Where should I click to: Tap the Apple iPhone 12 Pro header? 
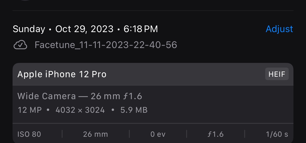pos(62,74)
